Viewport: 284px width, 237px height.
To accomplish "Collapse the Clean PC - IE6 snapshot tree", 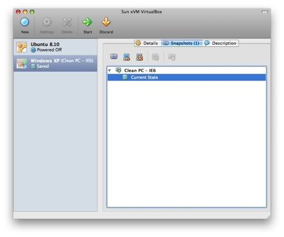I will [109, 71].
